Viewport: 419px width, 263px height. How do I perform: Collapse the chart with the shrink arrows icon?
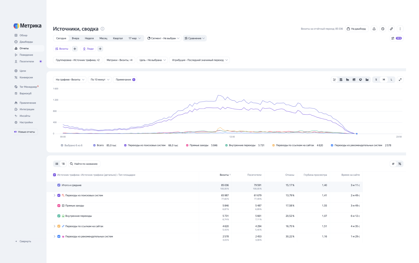tap(400, 80)
